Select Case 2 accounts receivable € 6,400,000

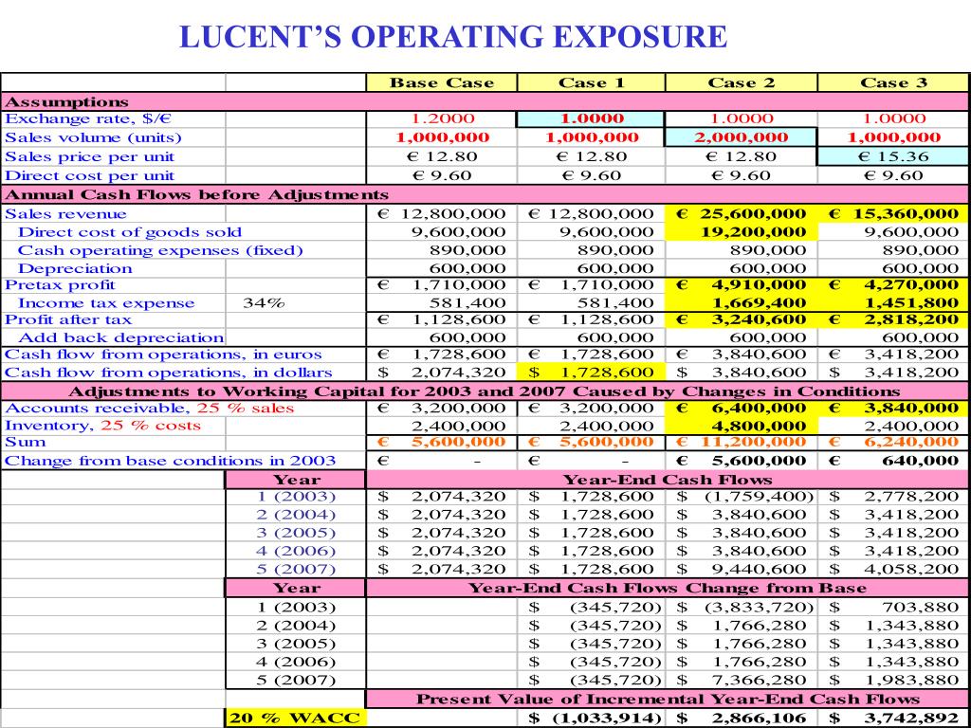click(x=742, y=408)
